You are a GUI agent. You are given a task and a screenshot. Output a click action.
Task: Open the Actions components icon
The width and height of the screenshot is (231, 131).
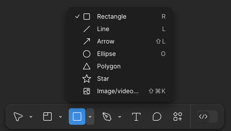(x=178, y=117)
